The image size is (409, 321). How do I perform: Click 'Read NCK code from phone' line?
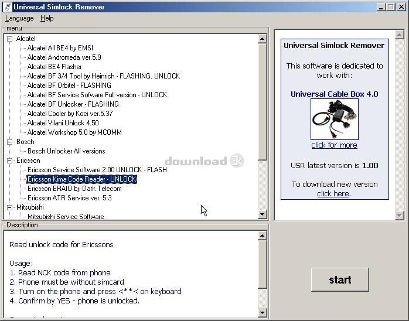pyautogui.click(x=60, y=273)
